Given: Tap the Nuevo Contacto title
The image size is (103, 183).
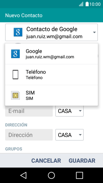Looking at the screenshot, I should pyautogui.click(x=24, y=15).
